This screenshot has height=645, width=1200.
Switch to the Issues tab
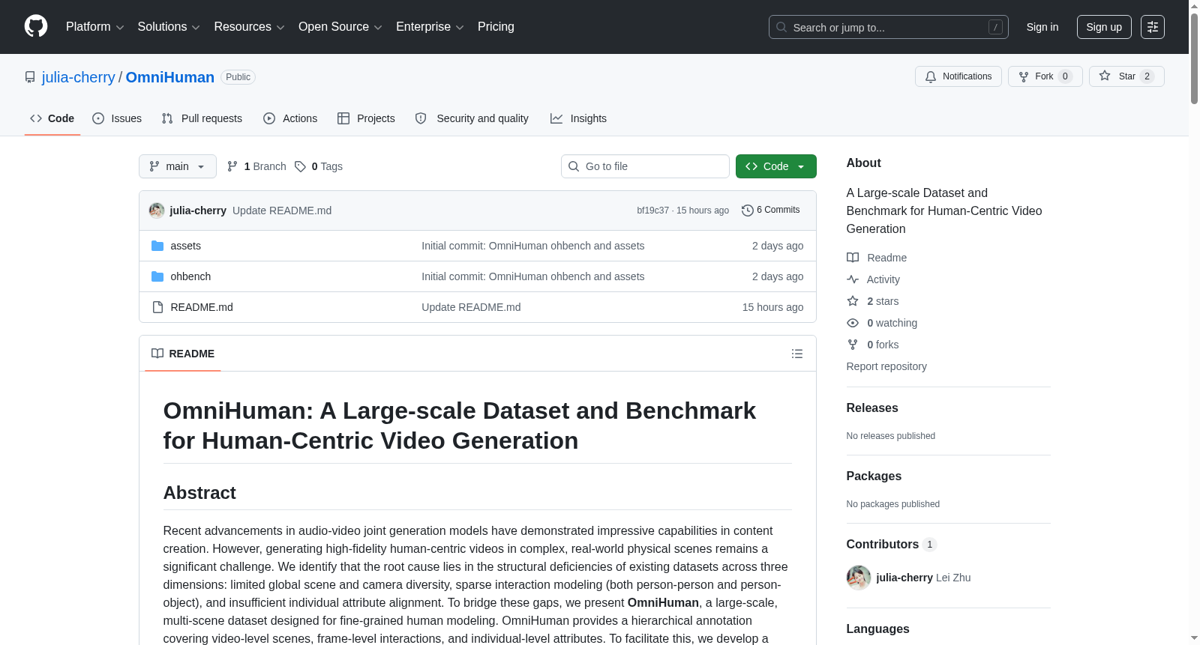tap(117, 118)
